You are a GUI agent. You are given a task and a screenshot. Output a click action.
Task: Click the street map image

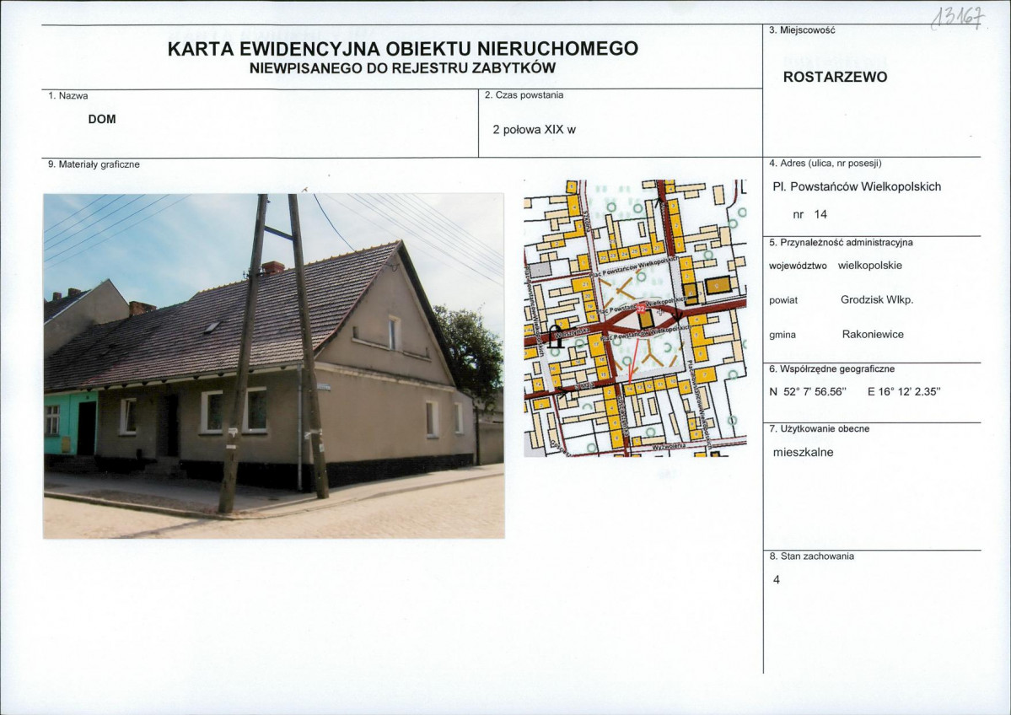(635, 318)
